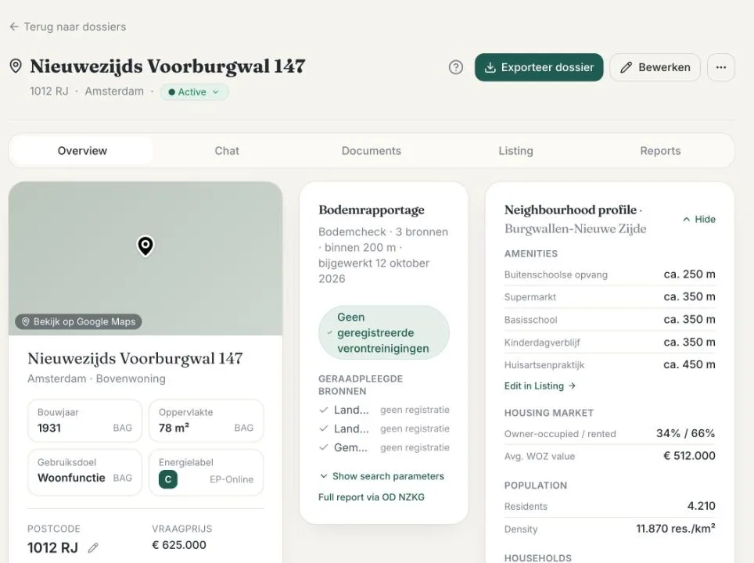754x563 pixels.
Task: Expand Show search parameters
Action: [x=382, y=476]
